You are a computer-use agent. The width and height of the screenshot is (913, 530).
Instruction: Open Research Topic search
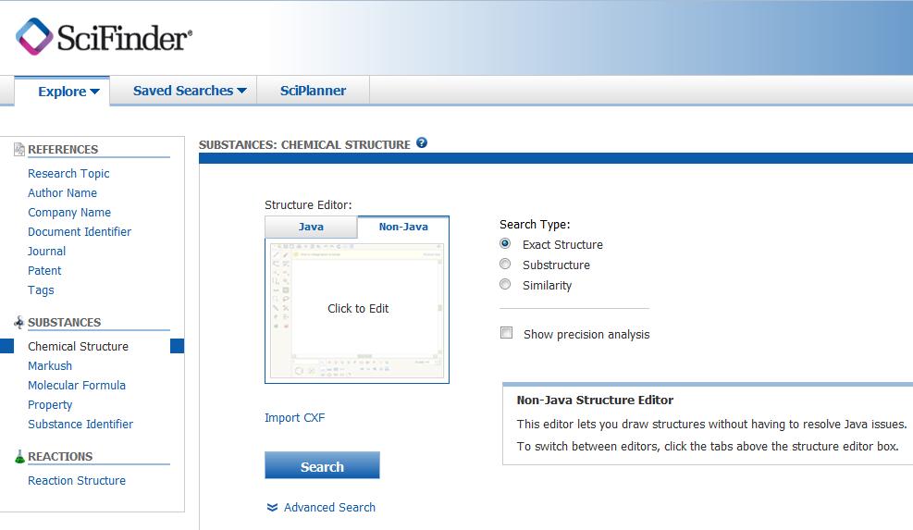(x=68, y=174)
